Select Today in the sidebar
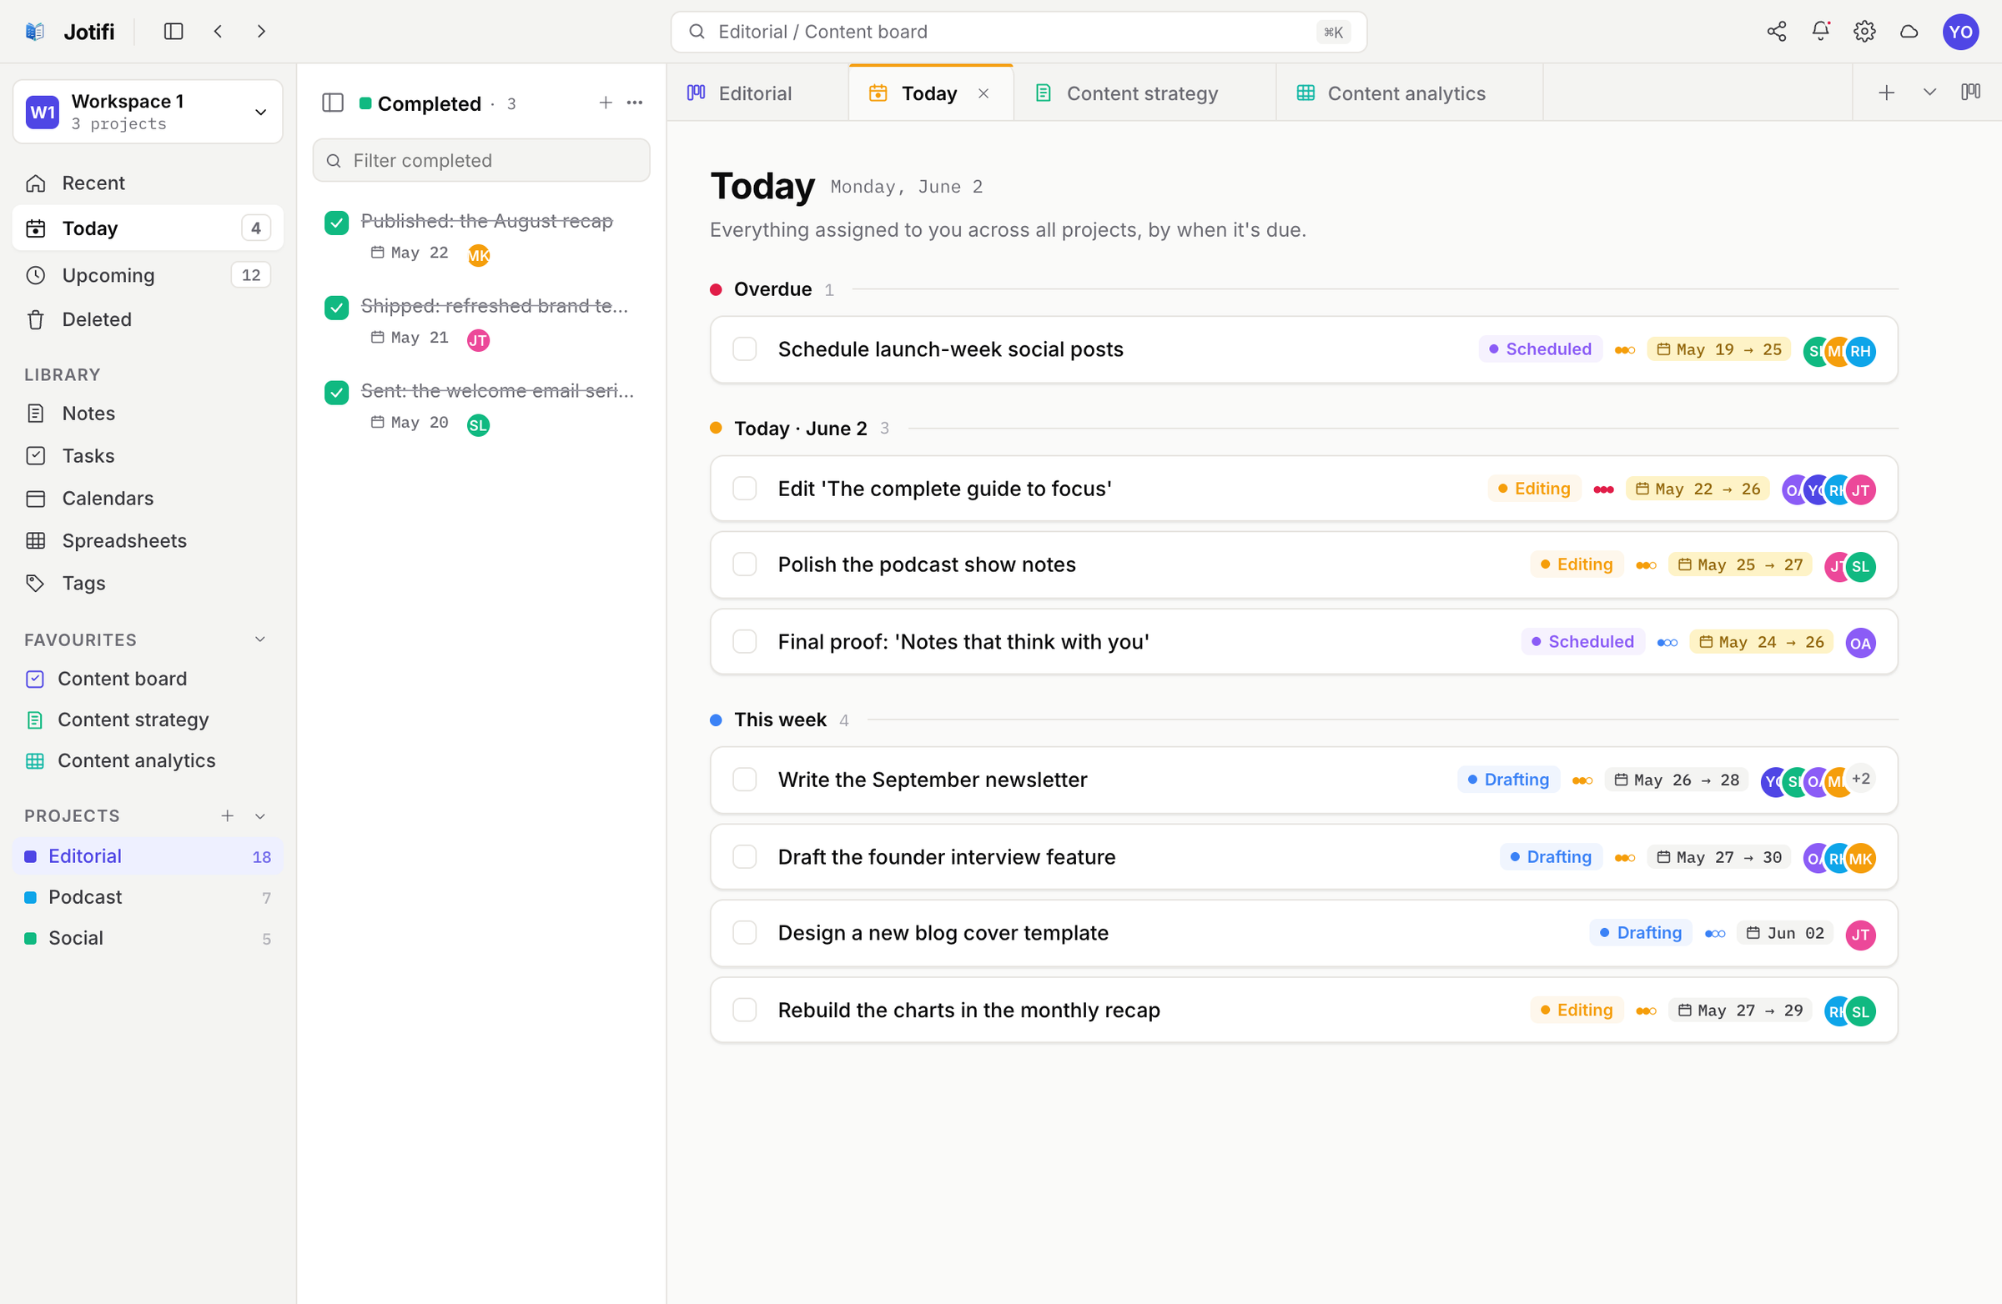Screen dimensions: 2002x1304 (x=148, y=228)
